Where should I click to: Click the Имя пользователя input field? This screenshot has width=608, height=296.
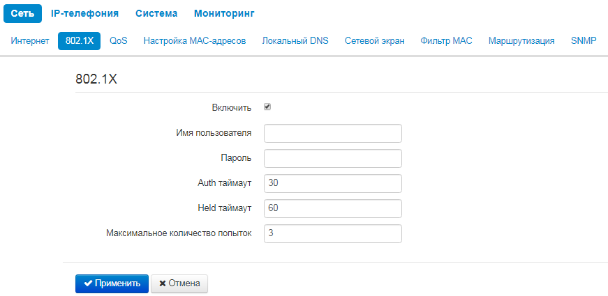tap(333, 133)
